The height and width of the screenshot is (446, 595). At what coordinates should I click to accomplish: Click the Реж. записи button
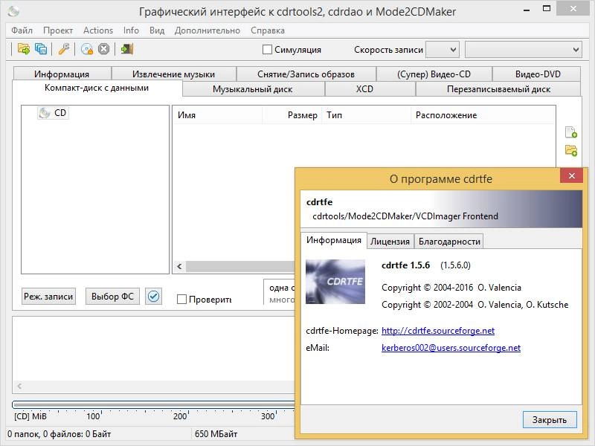48,296
